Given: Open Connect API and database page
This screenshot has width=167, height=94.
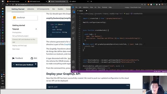Looking at the screenshot, I should tap(25, 41).
